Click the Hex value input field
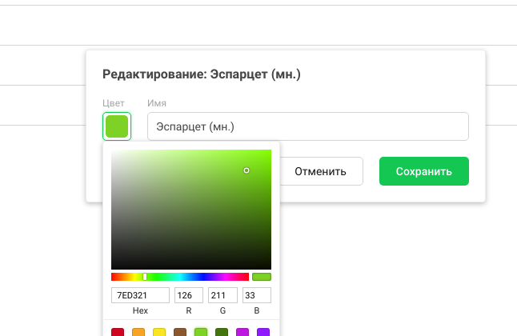517x336 pixels. click(x=140, y=295)
